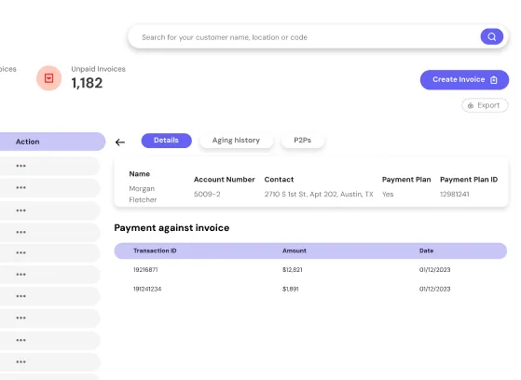
Task: Switch to the Aging history tab
Action: coord(236,141)
